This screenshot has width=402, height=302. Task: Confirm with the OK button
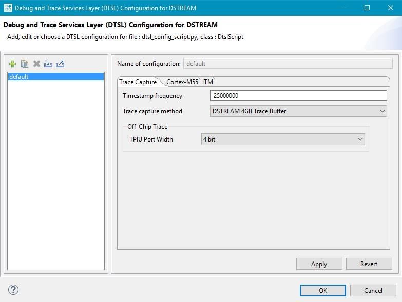pyautogui.click(x=323, y=291)
